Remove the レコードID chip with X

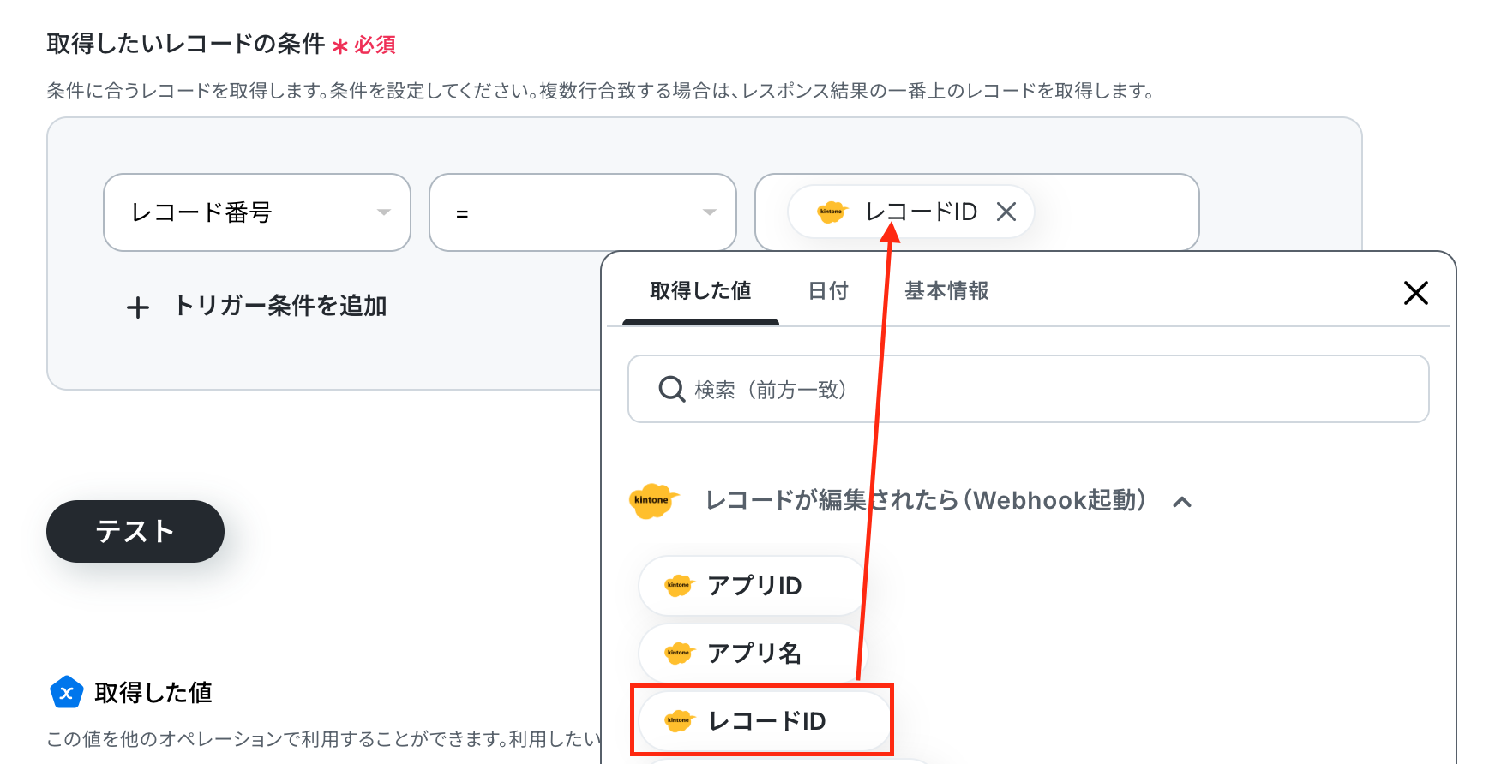(1006, 212)
